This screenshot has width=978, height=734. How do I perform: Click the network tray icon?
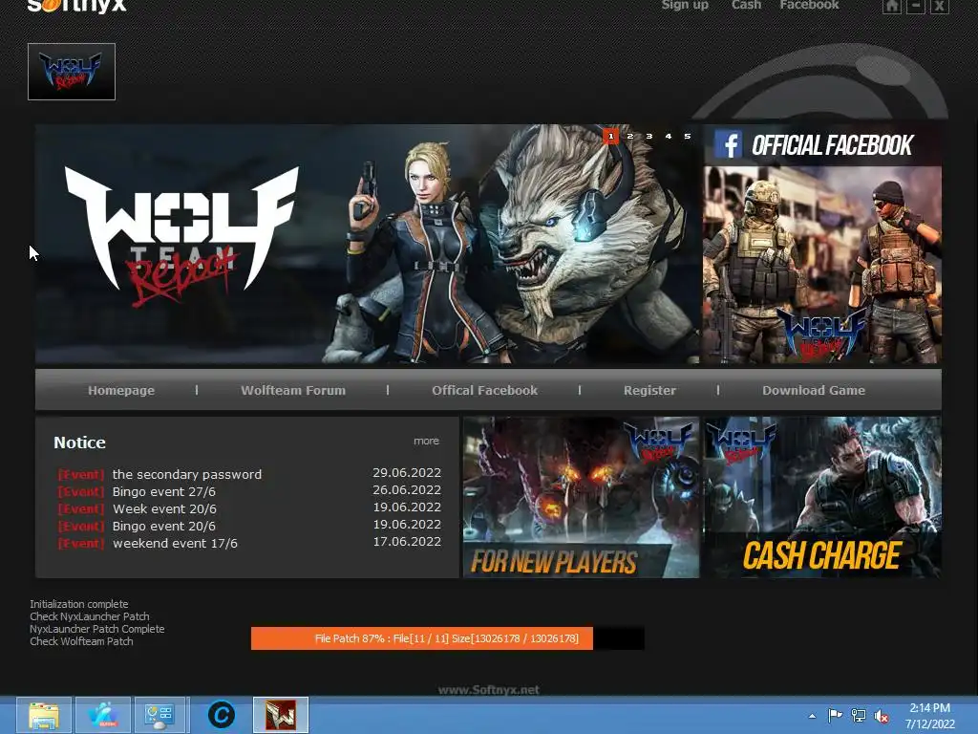[x=859, y=715]
